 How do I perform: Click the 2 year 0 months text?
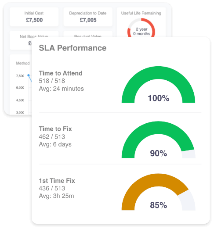[141, 32]
